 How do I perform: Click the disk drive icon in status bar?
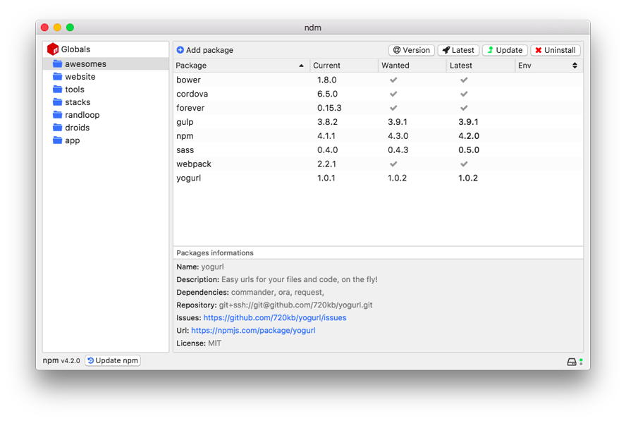[x=572, y=362]
